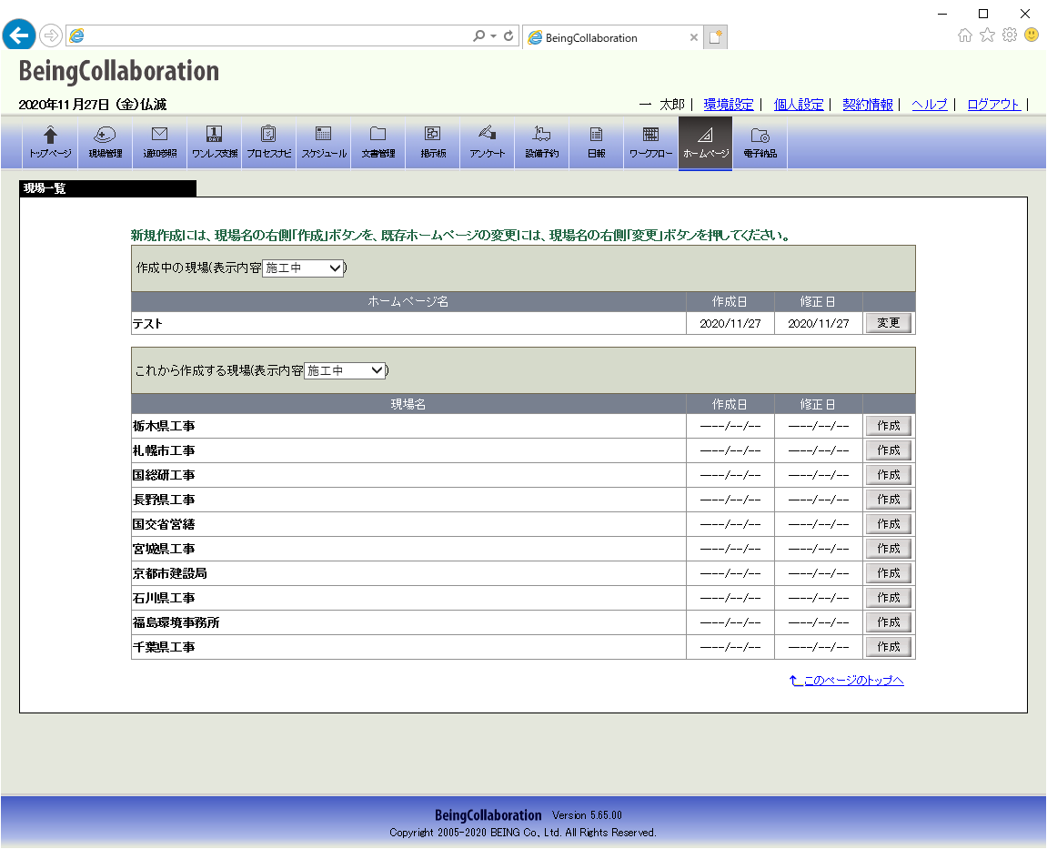Screen dimensions: 1047x849
Task: Click 作成 for 福島環境事務所
Action: 889,622
